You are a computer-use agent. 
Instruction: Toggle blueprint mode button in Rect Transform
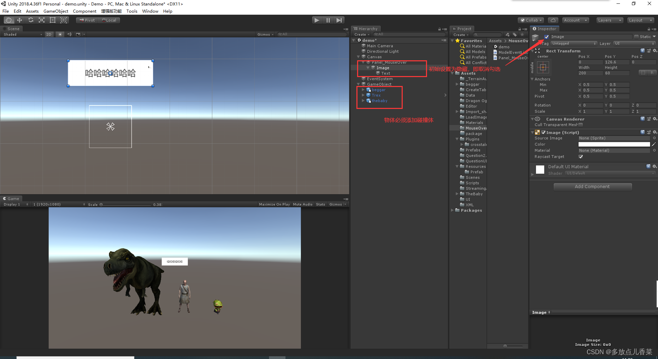pos(643,73)
